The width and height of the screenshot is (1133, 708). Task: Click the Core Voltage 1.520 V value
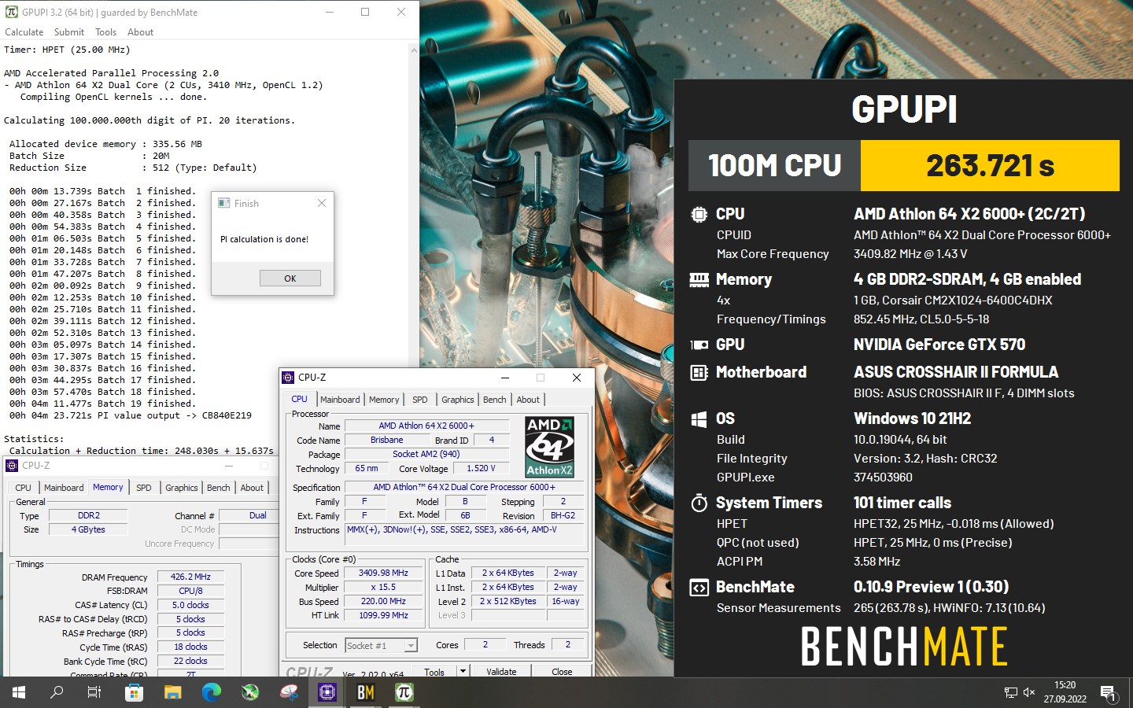click(x=481, y=468)
